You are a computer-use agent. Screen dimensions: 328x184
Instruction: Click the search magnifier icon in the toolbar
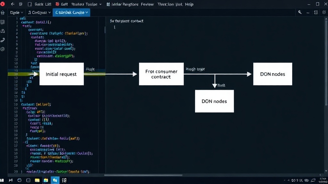pyautogui.click(x=300, y=12)
